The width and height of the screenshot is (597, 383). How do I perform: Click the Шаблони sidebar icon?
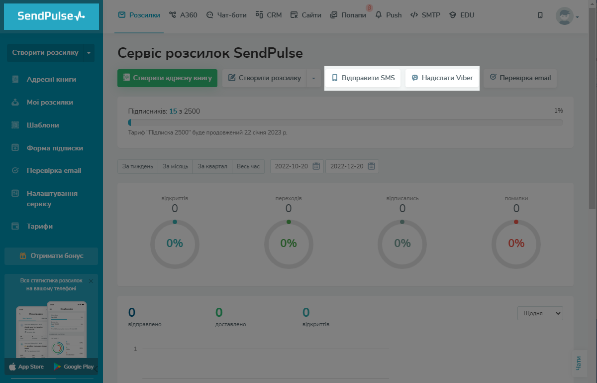pyautogui.click(x=15, y=125)
